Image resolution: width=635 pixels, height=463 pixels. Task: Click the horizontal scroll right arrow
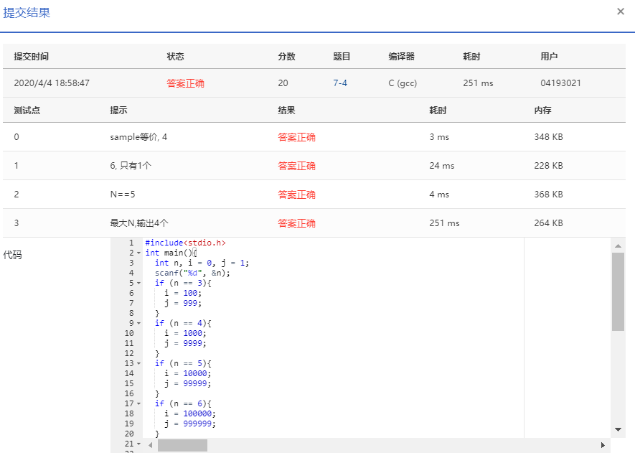(603, 445)
